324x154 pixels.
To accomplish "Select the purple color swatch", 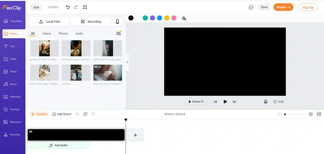I will click(152, 18).
